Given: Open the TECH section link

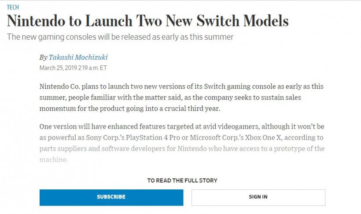Looking at the screenshot, I should [13, 8].
